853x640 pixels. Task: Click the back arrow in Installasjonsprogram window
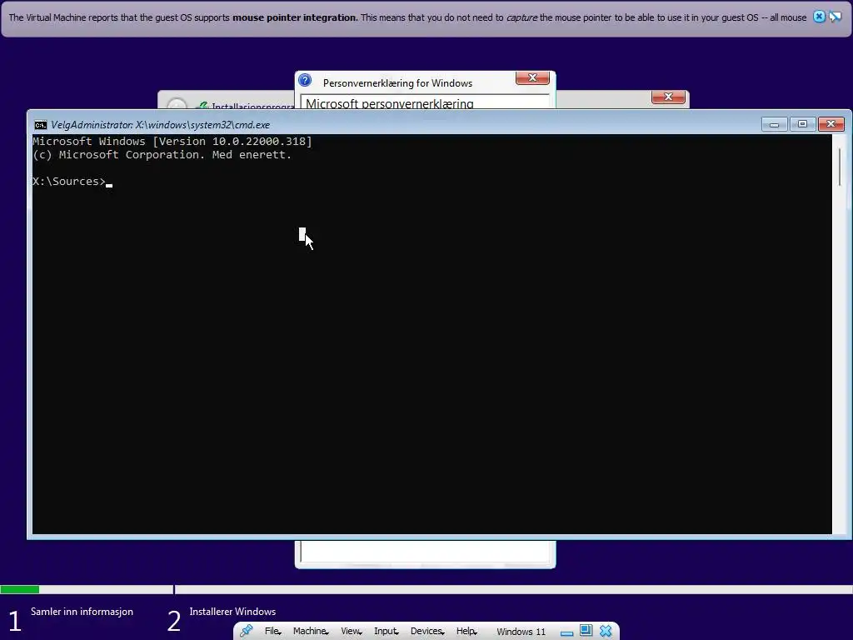pos(177,103)
